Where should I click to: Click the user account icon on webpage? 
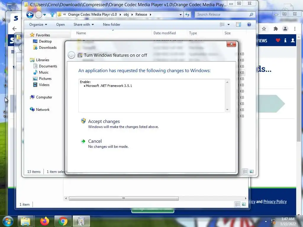[293, 40]
